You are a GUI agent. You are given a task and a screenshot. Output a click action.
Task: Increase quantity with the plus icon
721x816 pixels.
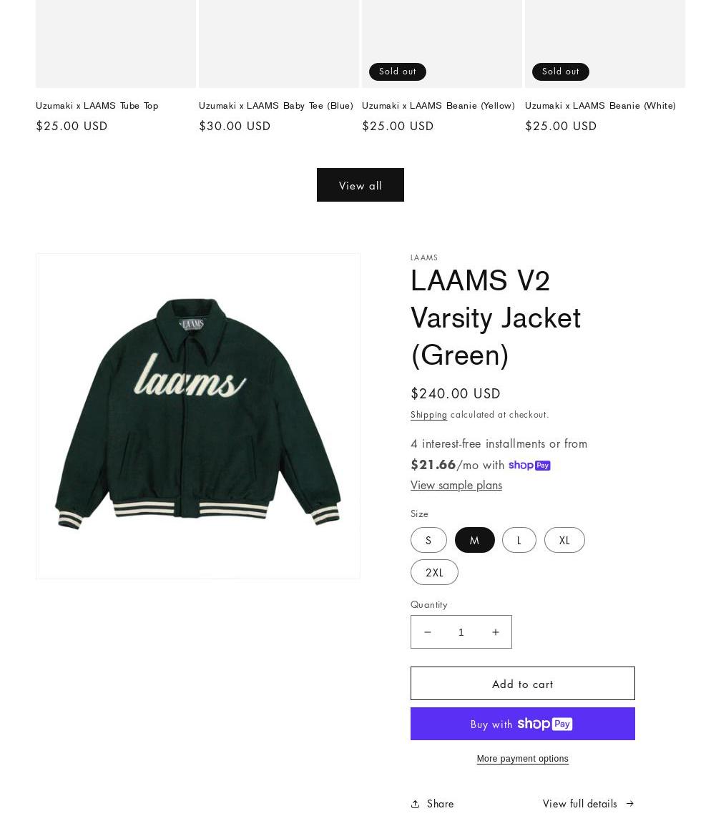point(495,631)
